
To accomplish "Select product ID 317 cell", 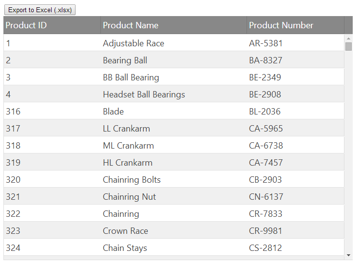I will (13, 129).
